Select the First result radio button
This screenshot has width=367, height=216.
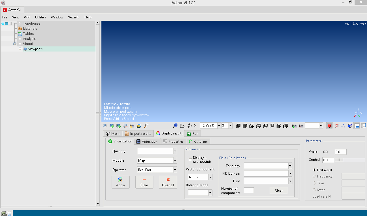314,170
